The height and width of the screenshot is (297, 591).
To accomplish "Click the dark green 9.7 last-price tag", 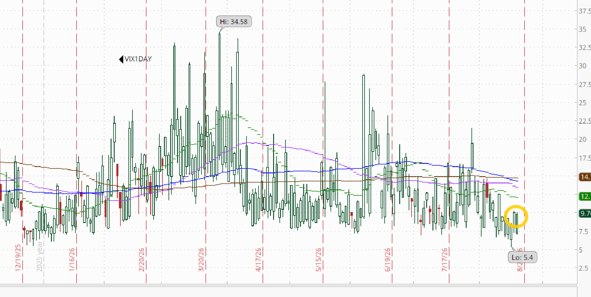I will tap(585, 213).
